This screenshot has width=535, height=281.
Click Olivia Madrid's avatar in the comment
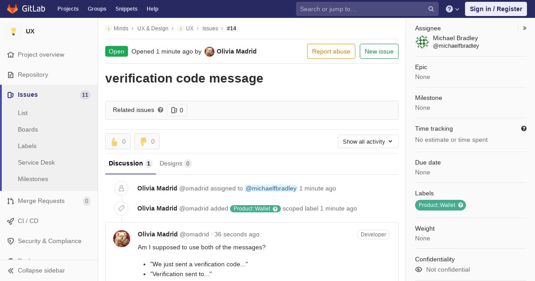click(122, 239)
